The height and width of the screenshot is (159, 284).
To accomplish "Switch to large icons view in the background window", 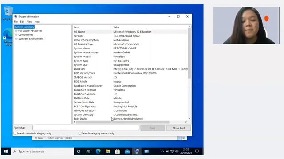I will click(x=184, y=138).
